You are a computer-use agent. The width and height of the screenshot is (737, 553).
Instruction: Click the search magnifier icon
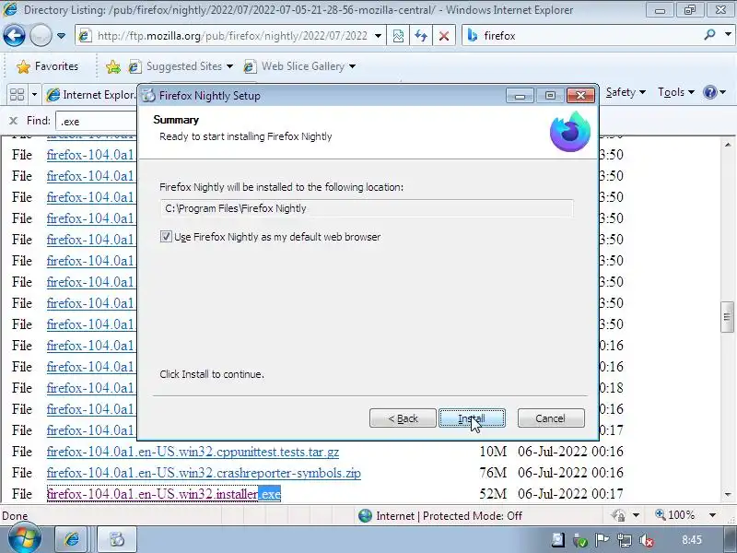click(709, 35)
